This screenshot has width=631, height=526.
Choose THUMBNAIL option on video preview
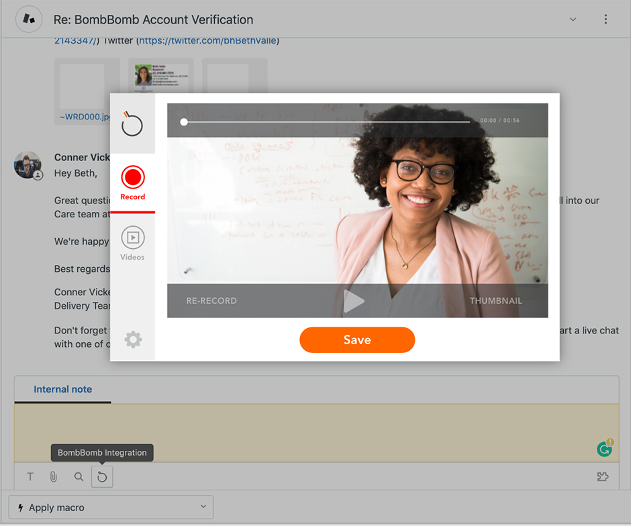tap(496, 301)
